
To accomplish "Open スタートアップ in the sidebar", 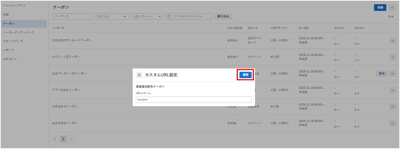I will 13,41.
